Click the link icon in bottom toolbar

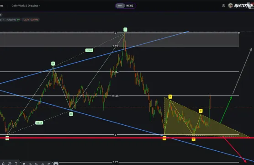click(x=36, y=164)
